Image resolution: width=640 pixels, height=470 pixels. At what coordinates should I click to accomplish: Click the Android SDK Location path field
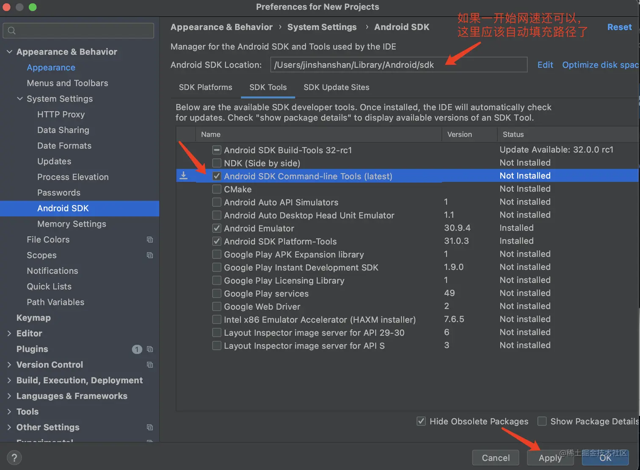399,65
